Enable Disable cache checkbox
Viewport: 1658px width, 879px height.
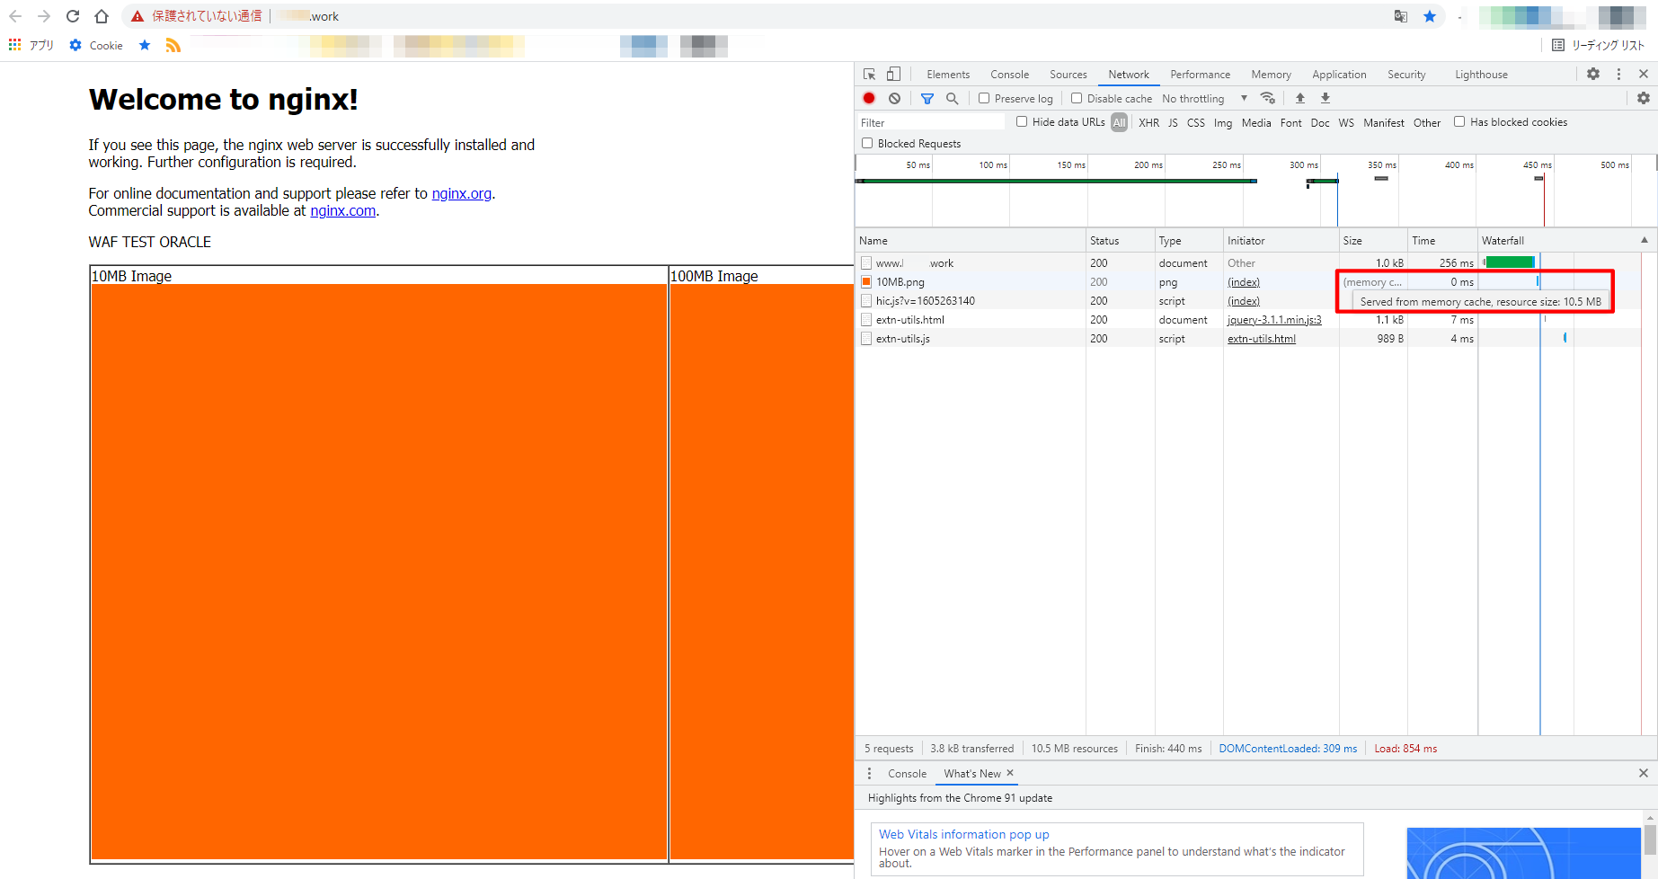1077,98
